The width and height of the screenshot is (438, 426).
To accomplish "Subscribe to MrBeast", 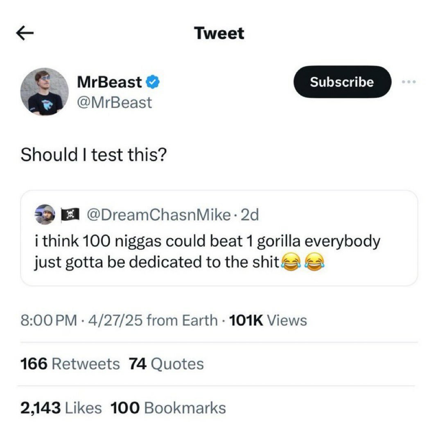I will pyautogui.click(x=342, y=82).
